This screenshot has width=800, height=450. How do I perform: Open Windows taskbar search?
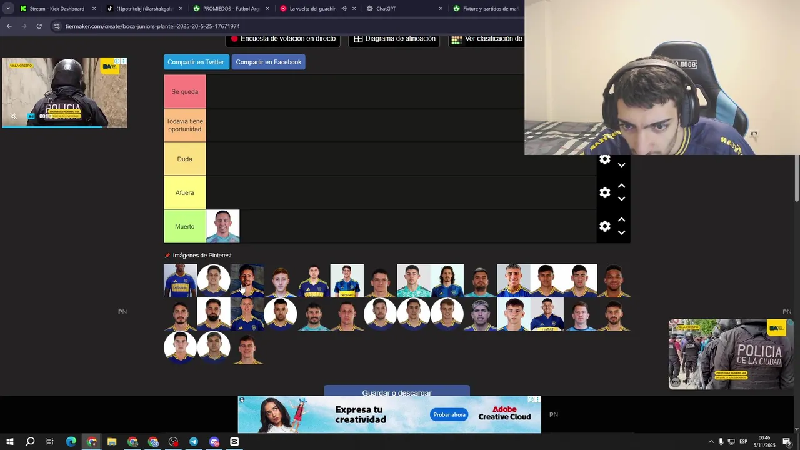click(29, 442)
